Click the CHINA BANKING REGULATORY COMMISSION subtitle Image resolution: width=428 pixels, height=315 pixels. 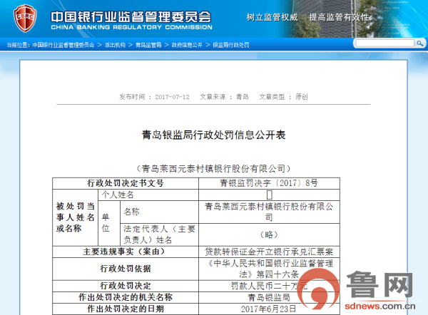pyautogui.click(x=131, y=27)
